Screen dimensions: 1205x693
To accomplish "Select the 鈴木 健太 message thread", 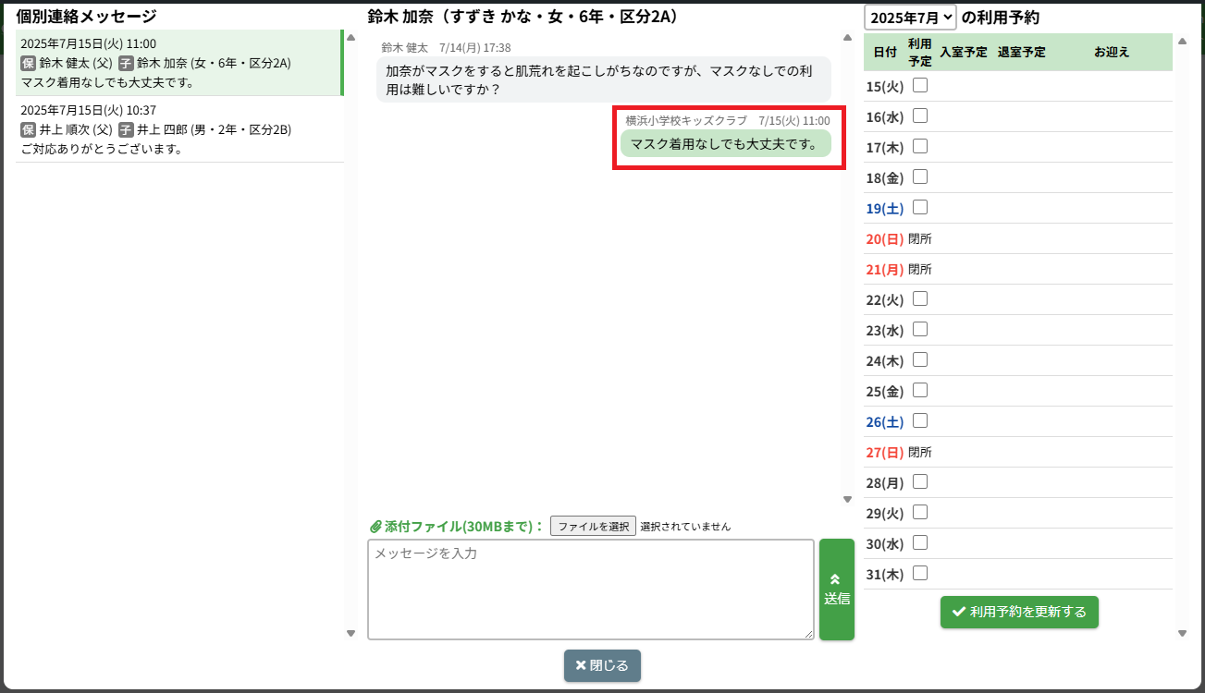I will click(179, 63).
